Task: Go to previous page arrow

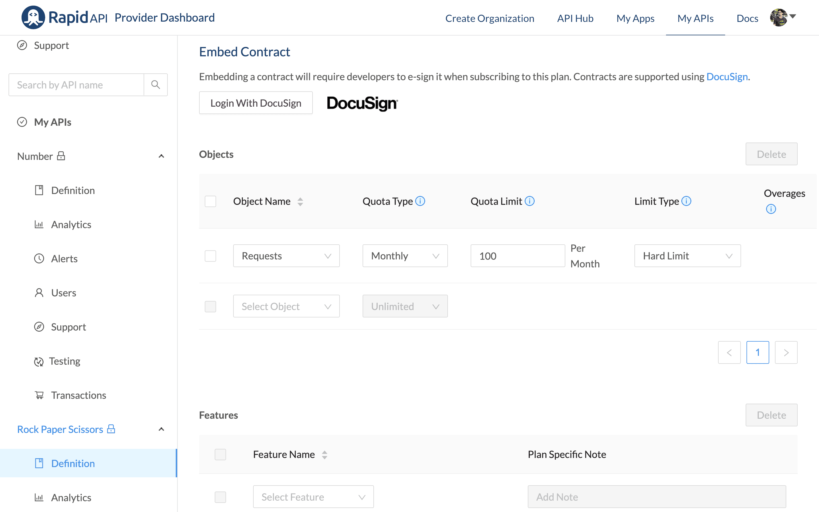Action: click(729, 352)
